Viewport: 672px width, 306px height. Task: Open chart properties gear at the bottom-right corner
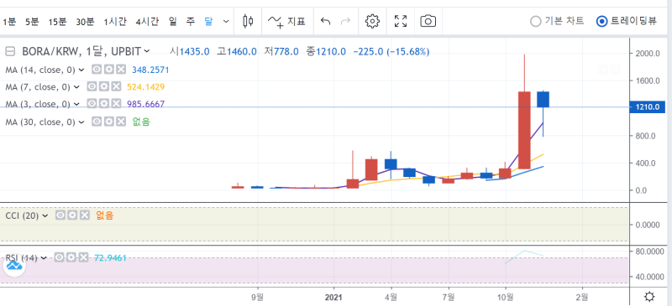pos(649,297)
